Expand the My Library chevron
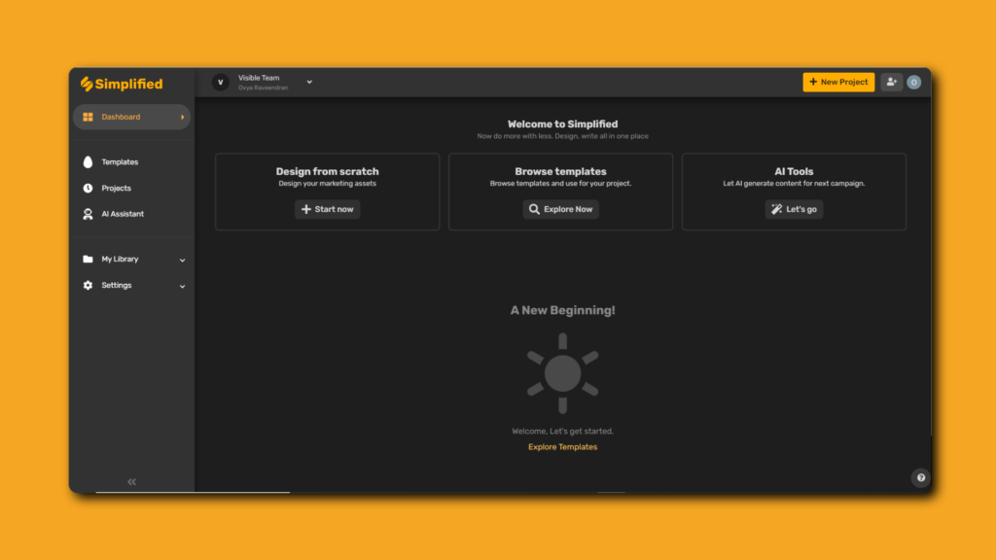Viewport: 996px width, 560px height. [182, 261]
